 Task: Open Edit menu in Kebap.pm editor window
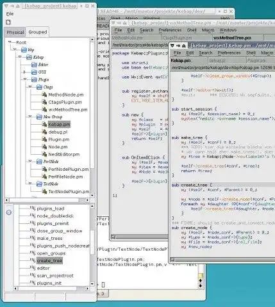(x=190, y=52)
